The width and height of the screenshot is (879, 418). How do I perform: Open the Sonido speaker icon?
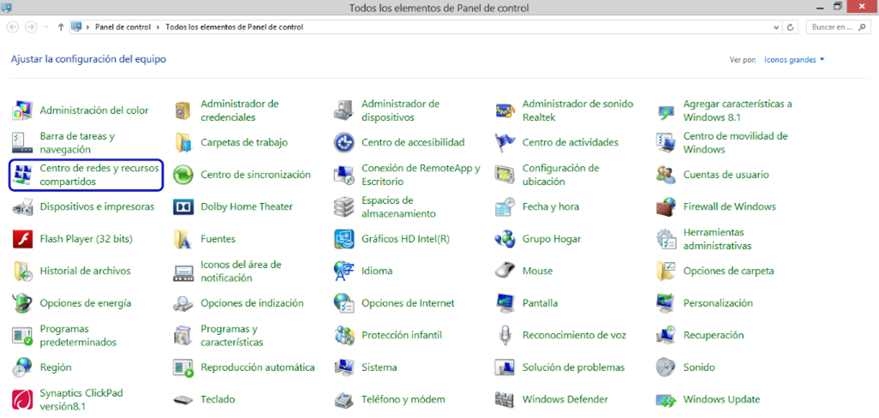click(x=666, y=367)
